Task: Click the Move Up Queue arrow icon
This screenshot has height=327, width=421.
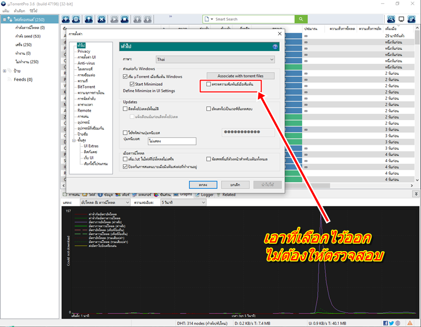Action: (x=137, y=19)
